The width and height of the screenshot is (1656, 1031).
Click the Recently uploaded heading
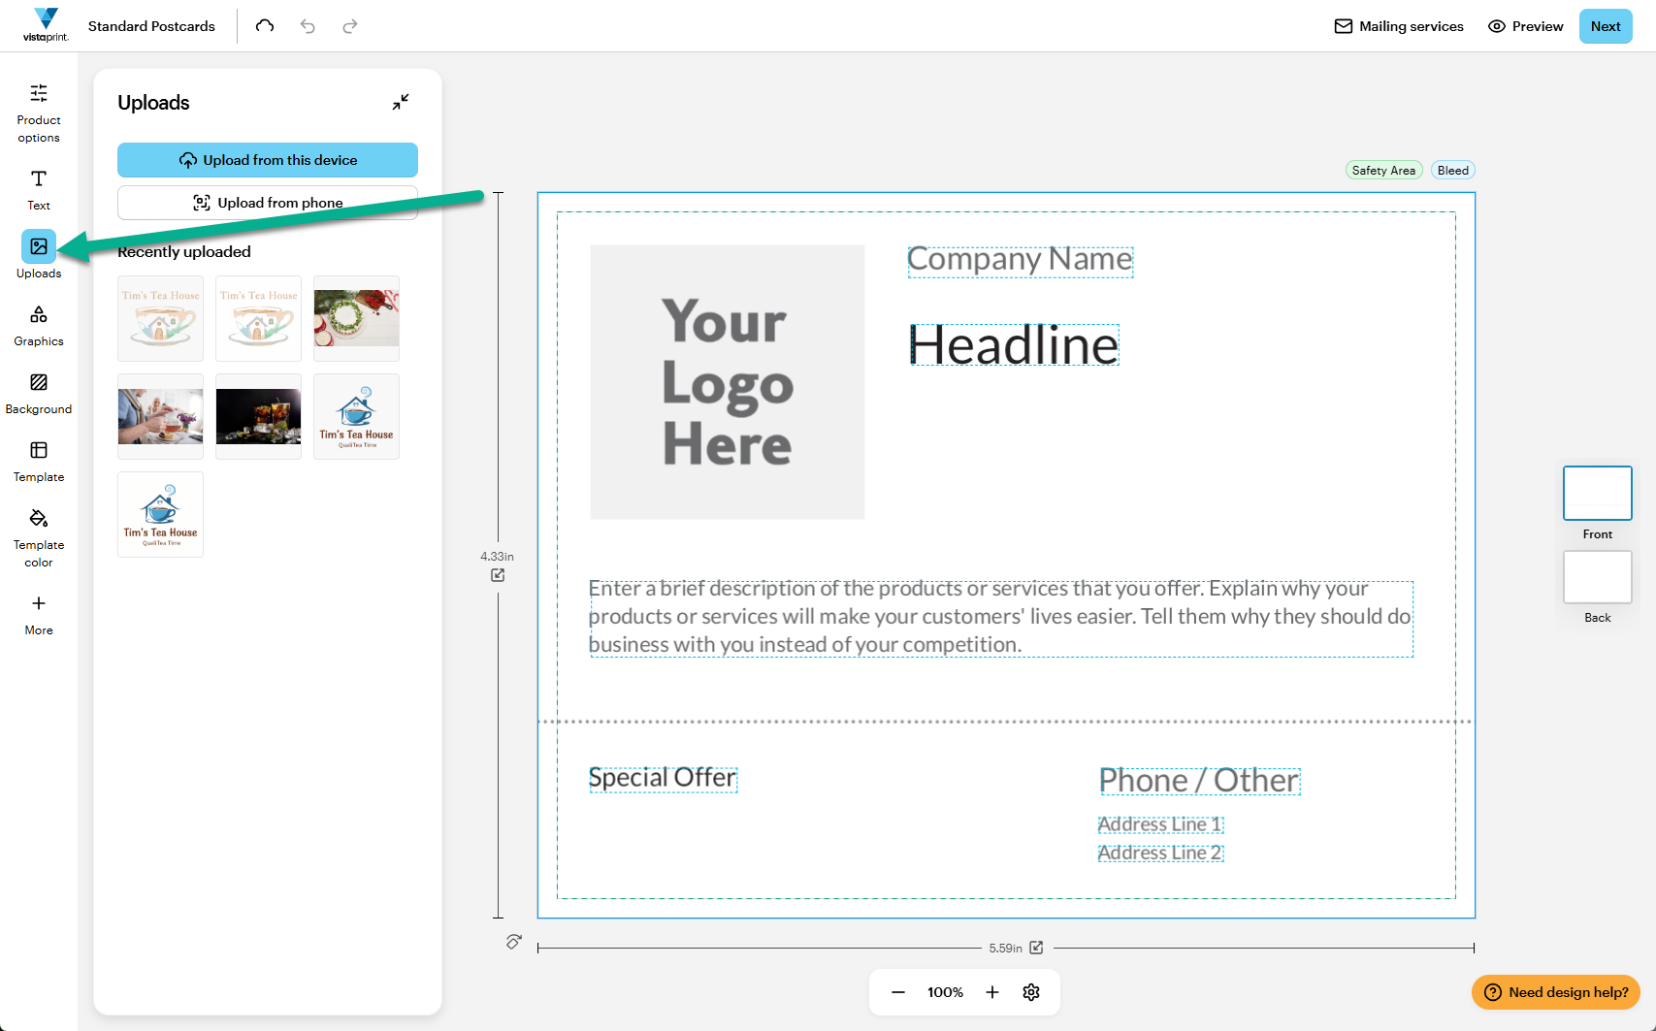pyautogui.click(x=184, y=252)
